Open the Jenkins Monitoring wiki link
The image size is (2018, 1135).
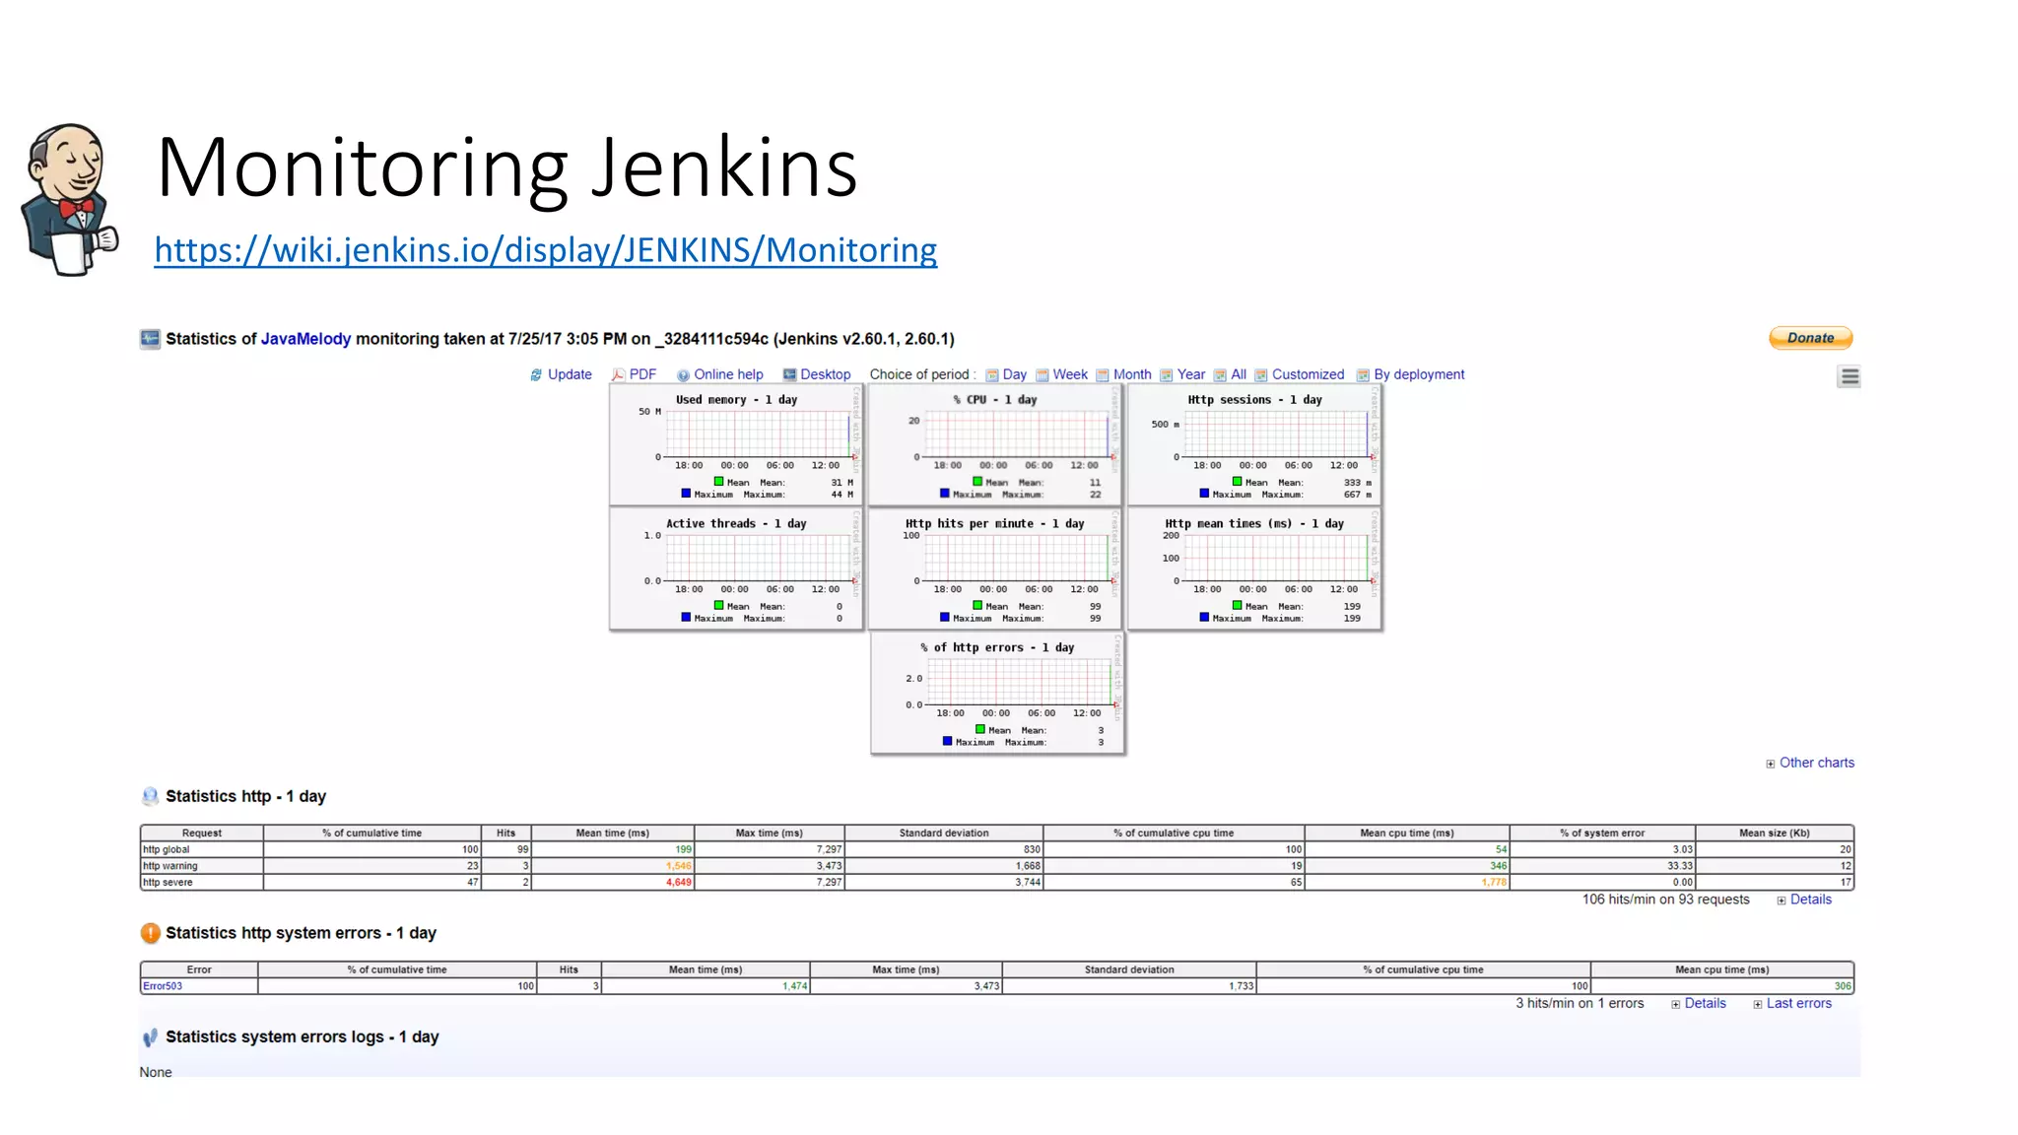click(546, 249)
